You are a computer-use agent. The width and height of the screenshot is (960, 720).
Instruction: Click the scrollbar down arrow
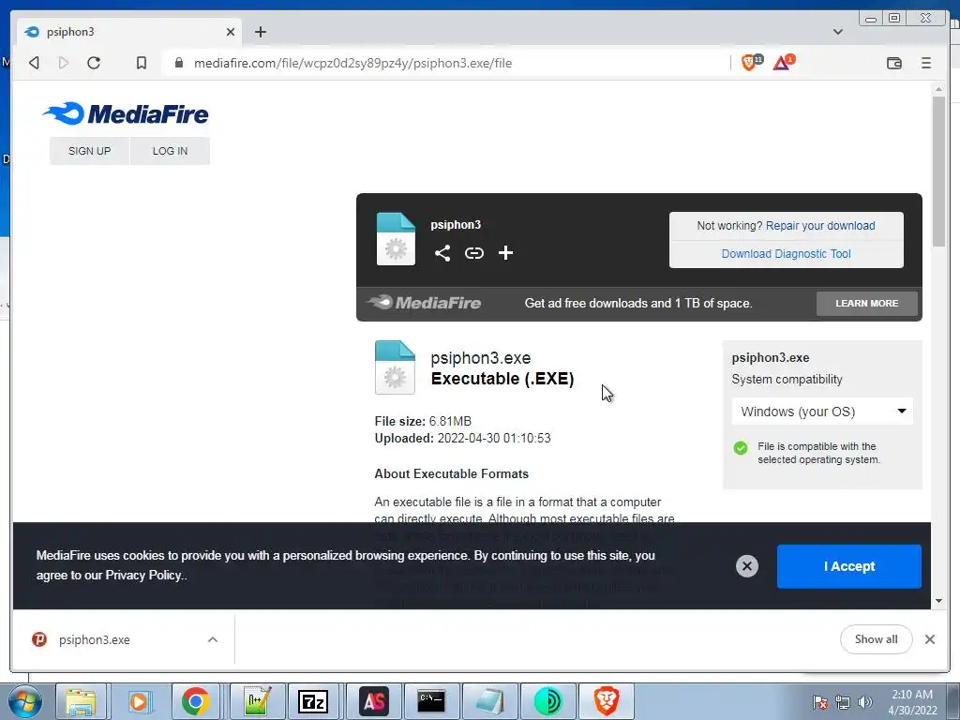click(x=938, y=601)
